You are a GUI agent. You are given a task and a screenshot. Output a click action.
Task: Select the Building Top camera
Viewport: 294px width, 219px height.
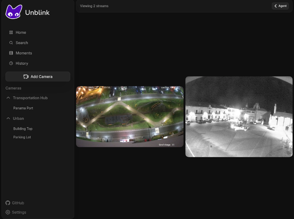(x=23, y=129)
